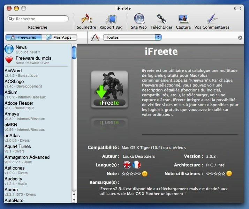Click the category filter compass icon
The image size is (249, 209).
(x=95, y=38)
